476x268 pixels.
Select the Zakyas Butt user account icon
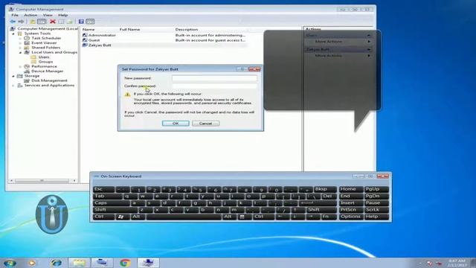point(85,45)
